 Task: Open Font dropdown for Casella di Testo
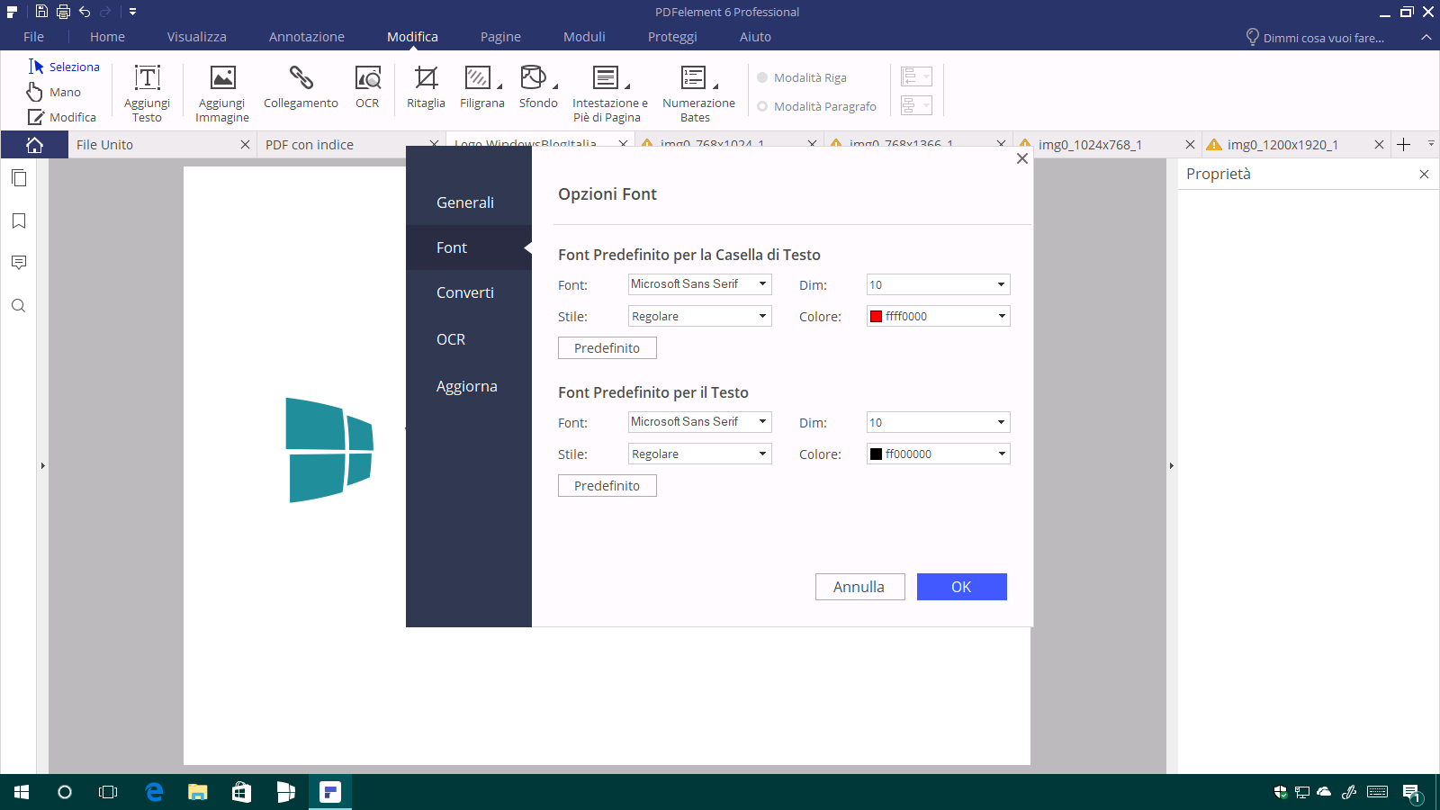[700, 284]
